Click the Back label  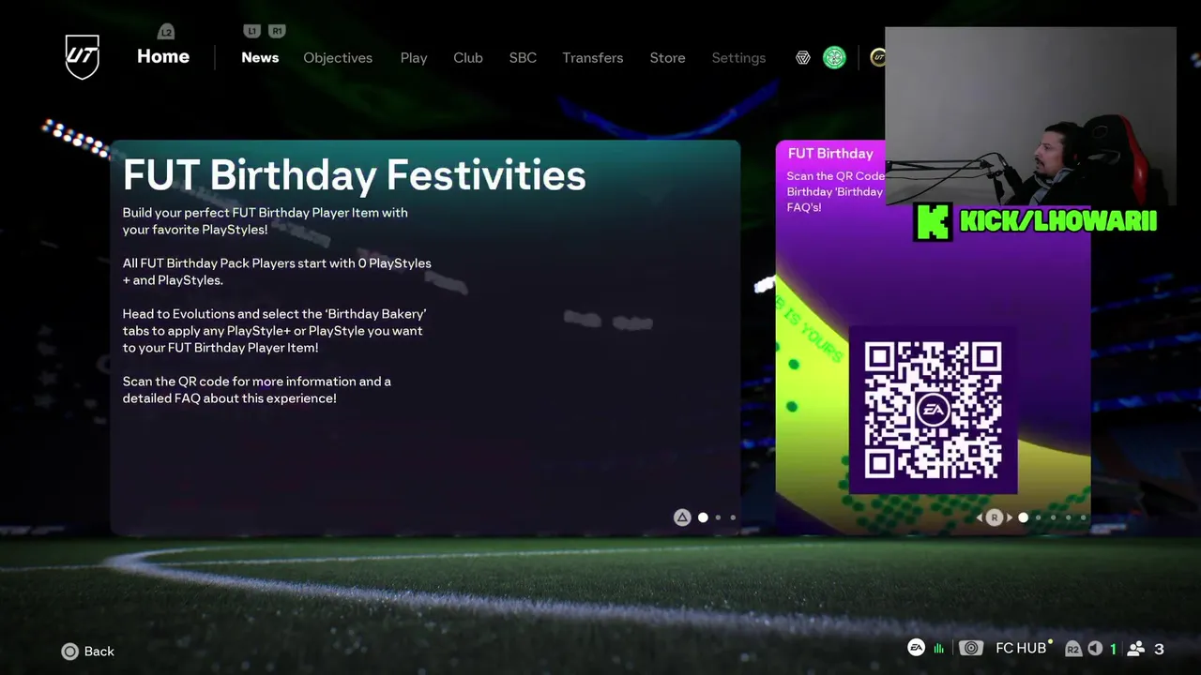(99, 652)
